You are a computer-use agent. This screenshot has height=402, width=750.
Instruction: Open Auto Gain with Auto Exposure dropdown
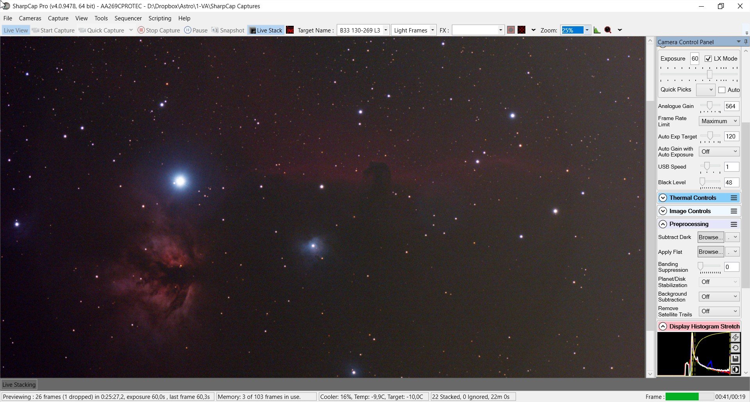[x=719, y=151]
